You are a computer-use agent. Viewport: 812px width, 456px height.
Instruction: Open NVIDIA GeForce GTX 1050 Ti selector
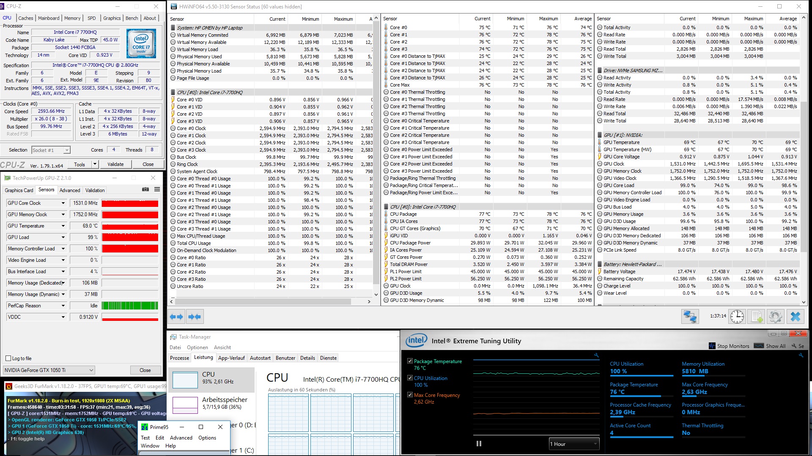(49, 370)
